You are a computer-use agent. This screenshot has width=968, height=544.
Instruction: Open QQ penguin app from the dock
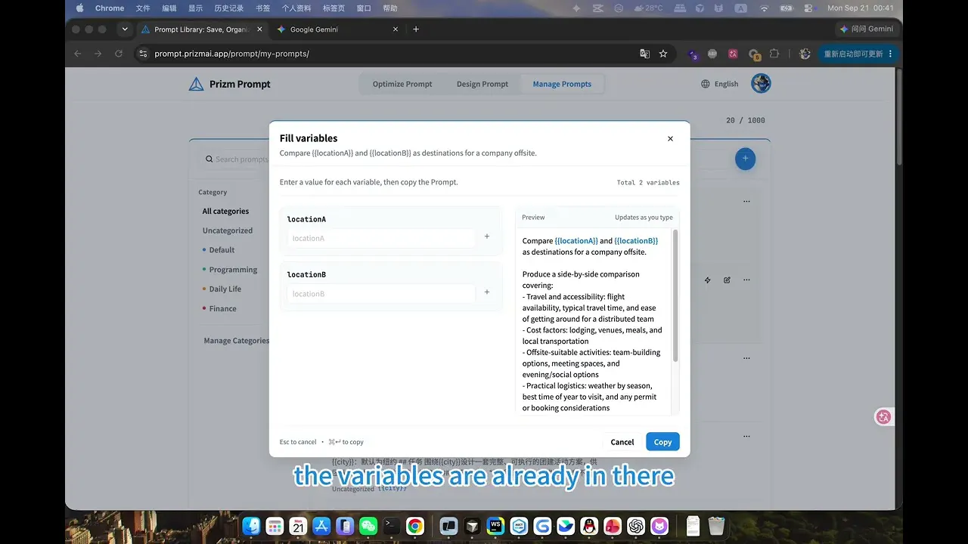(x=589, y=526)
